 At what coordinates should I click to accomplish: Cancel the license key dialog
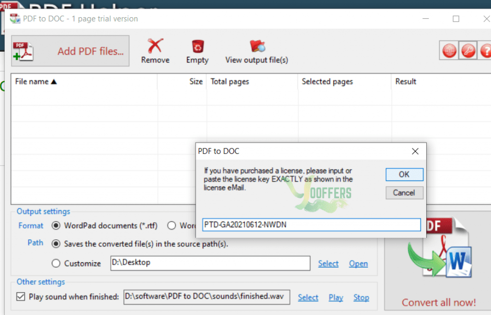pos(404,193)
